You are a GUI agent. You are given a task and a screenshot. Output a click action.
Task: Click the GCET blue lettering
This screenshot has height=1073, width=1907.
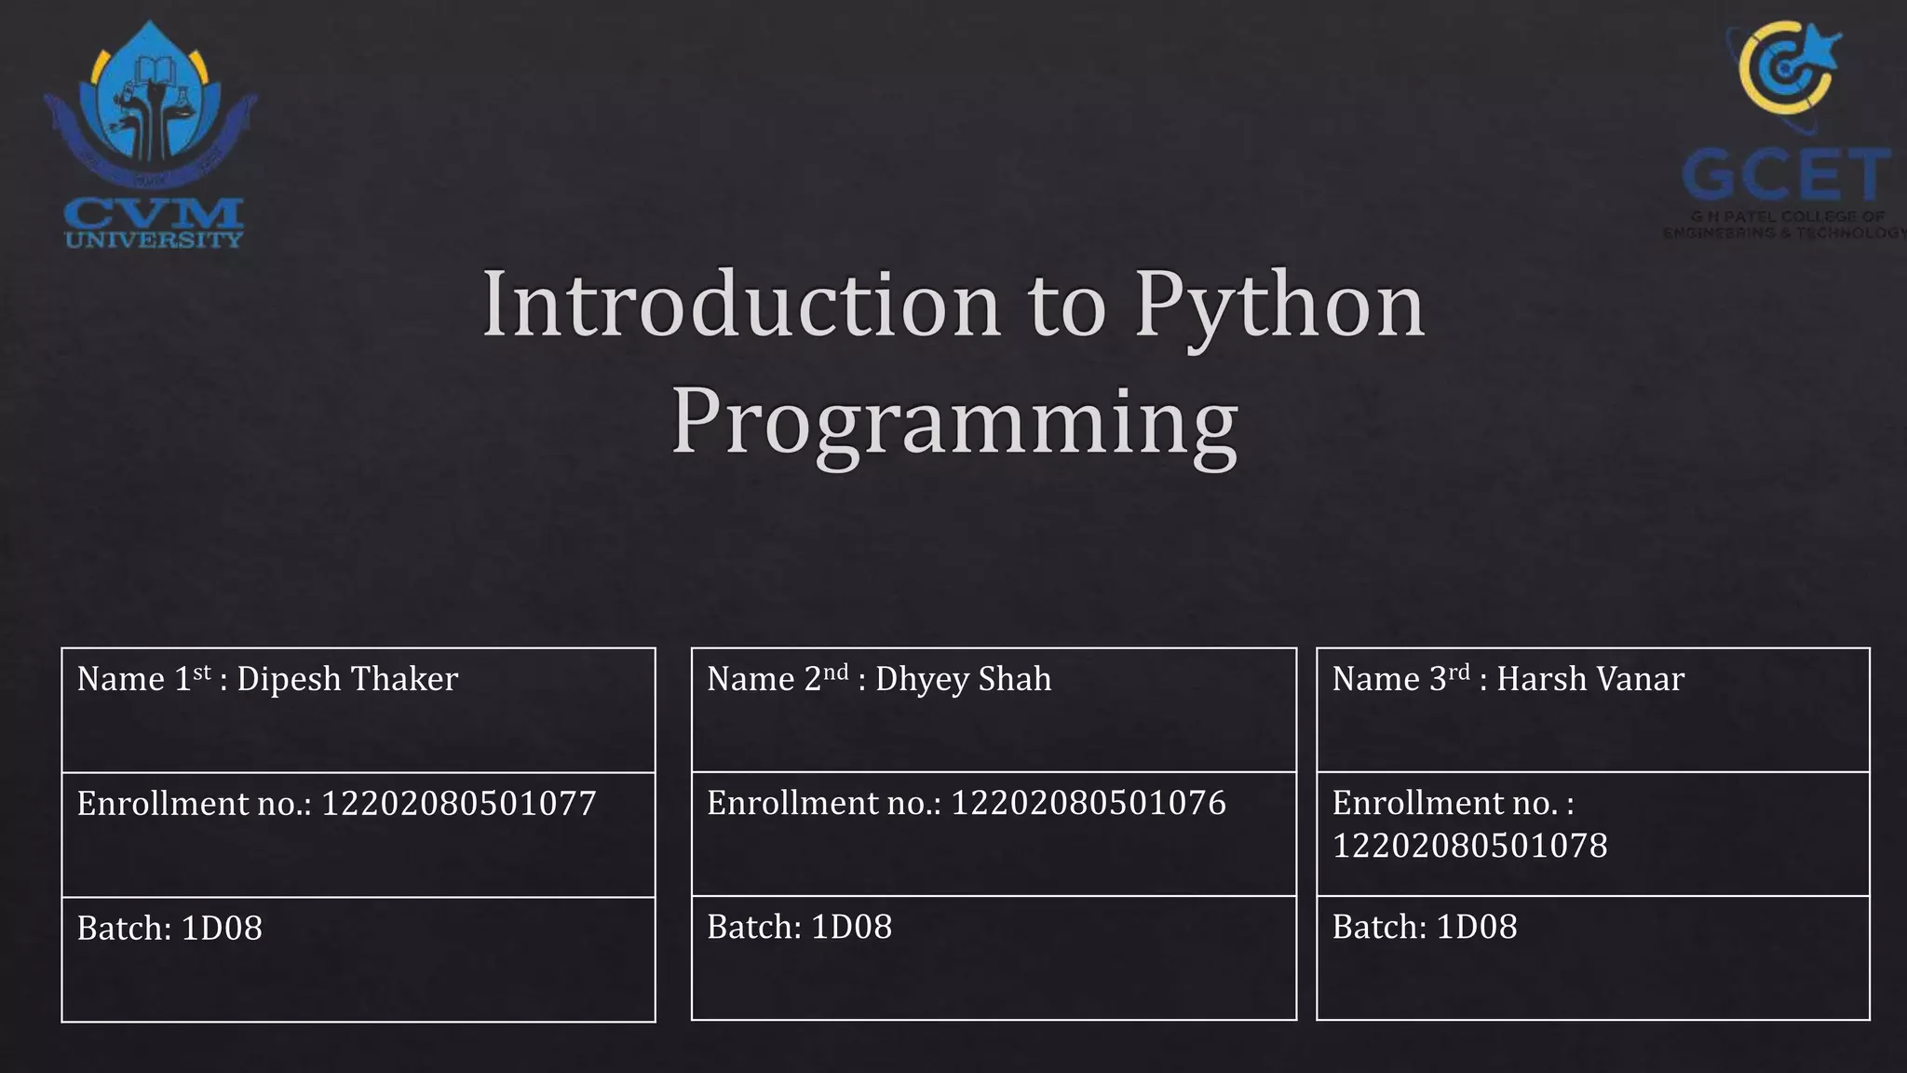[1786, 176]
